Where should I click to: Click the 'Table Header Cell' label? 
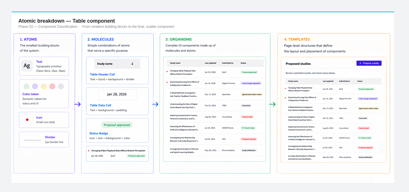[102, 74]
